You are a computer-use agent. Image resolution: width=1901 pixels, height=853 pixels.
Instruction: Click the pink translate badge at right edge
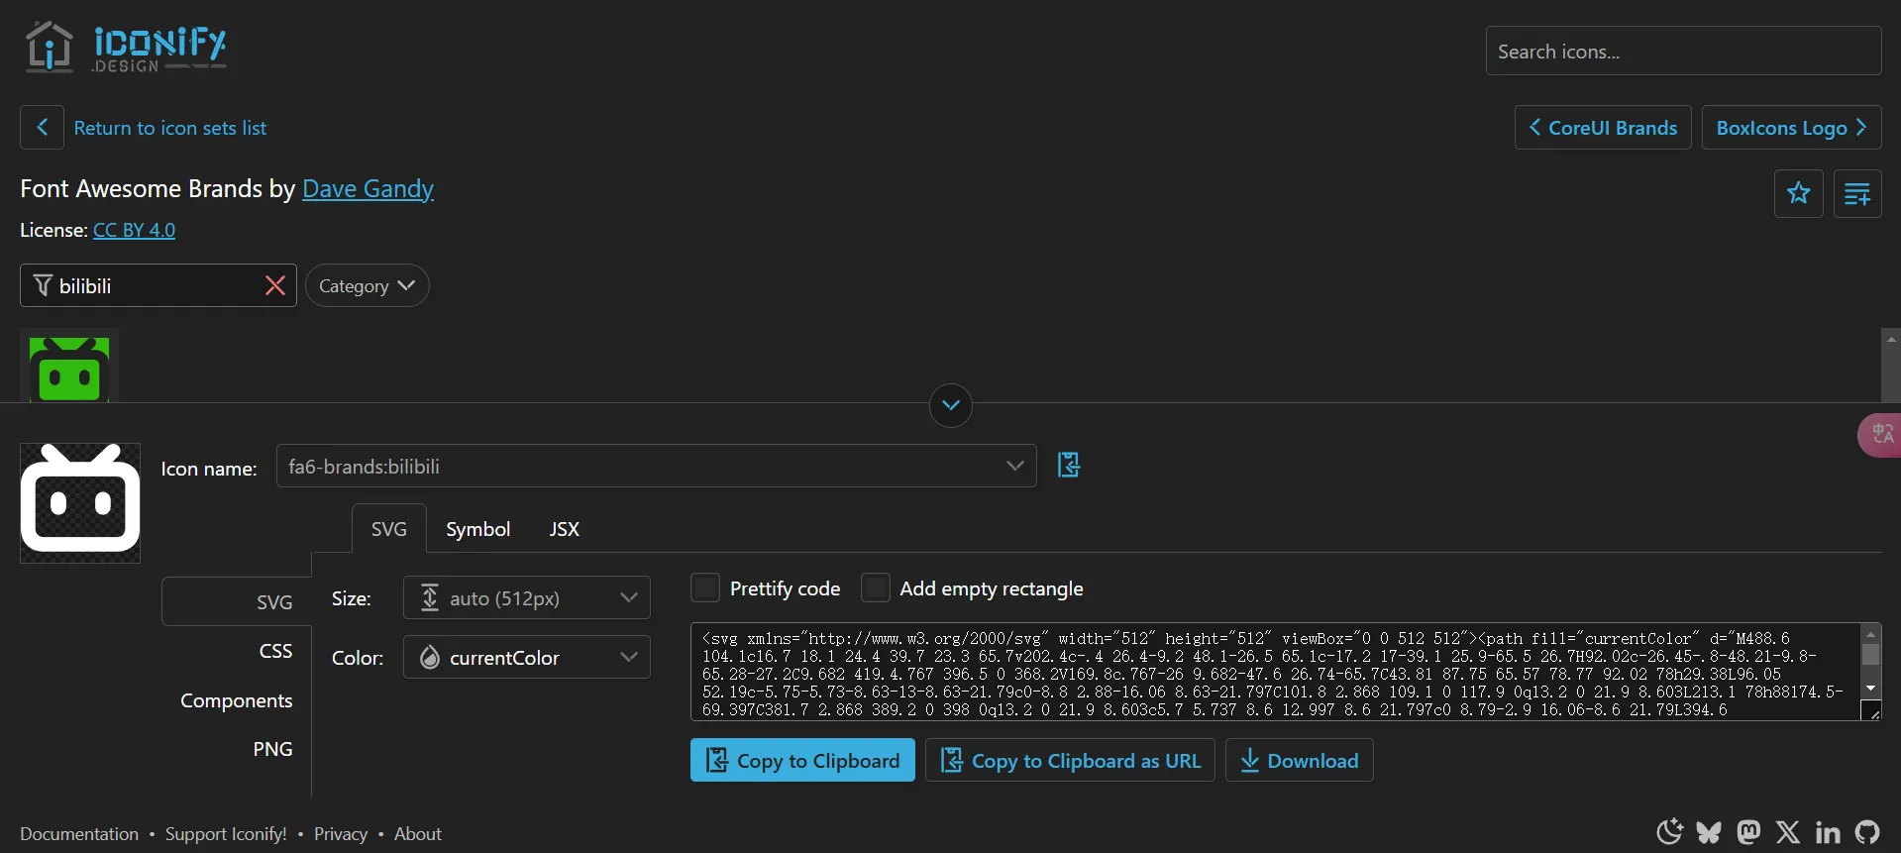[x=1879, y=435]
